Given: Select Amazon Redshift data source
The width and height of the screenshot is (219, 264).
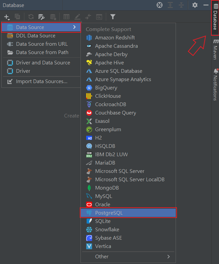Looking at the screenshot, I should 128,37.
